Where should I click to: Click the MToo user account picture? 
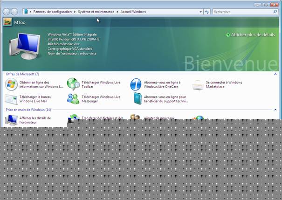(x=7, y=22)
